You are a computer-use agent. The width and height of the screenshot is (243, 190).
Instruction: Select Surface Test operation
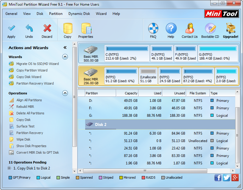tap(25, 126)
